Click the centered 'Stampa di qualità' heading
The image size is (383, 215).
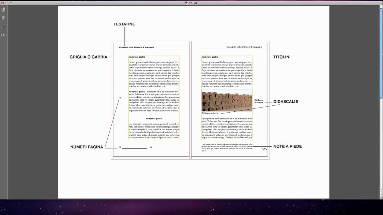154,119
